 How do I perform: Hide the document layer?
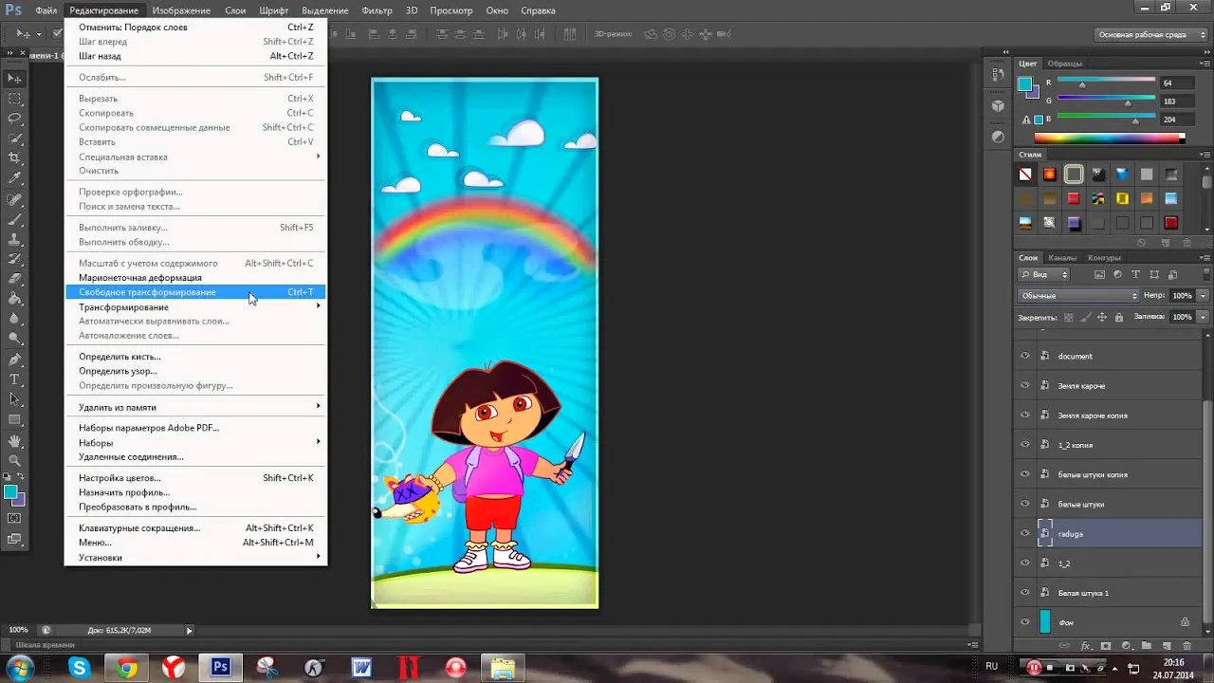pos(1024,356)
